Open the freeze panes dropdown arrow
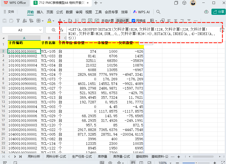Viewport: 226px width, 164px height. coord(156,21)
